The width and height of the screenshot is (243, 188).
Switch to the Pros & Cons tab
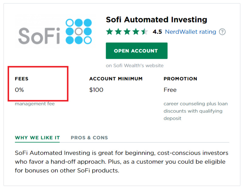tap(89, 138)
